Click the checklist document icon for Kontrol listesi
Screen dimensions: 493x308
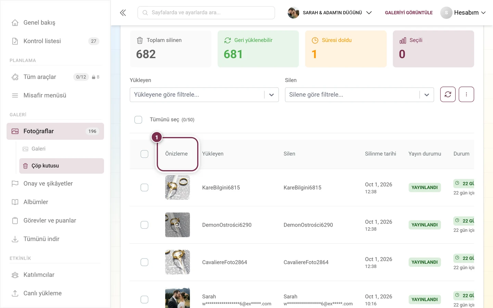click(15, 41)
